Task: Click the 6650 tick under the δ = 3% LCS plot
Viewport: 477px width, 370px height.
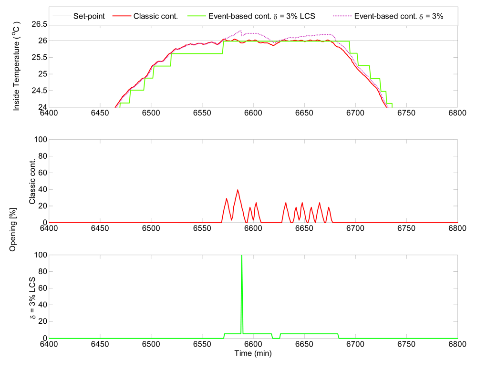Action: click(304, 344)
